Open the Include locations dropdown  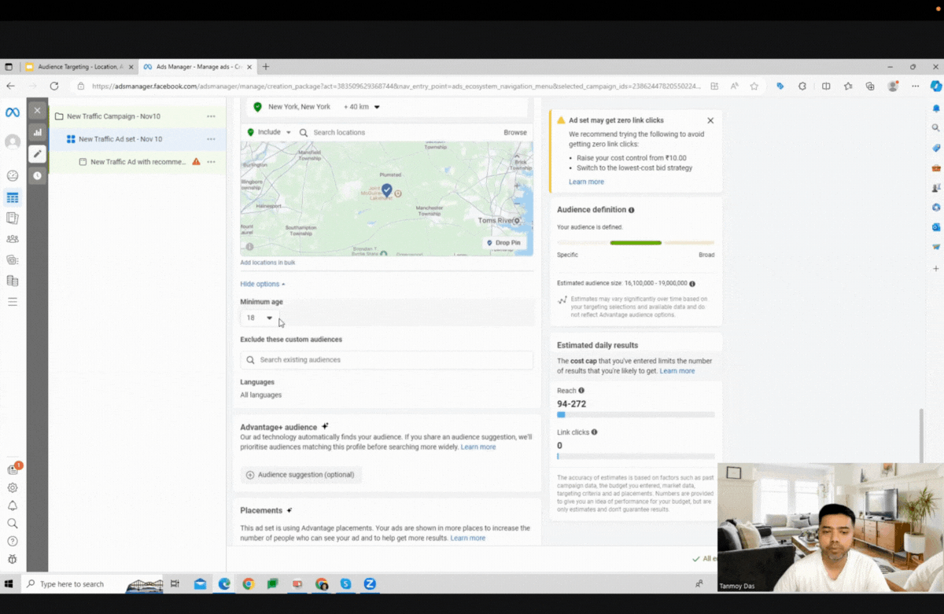tap(269, 132)
